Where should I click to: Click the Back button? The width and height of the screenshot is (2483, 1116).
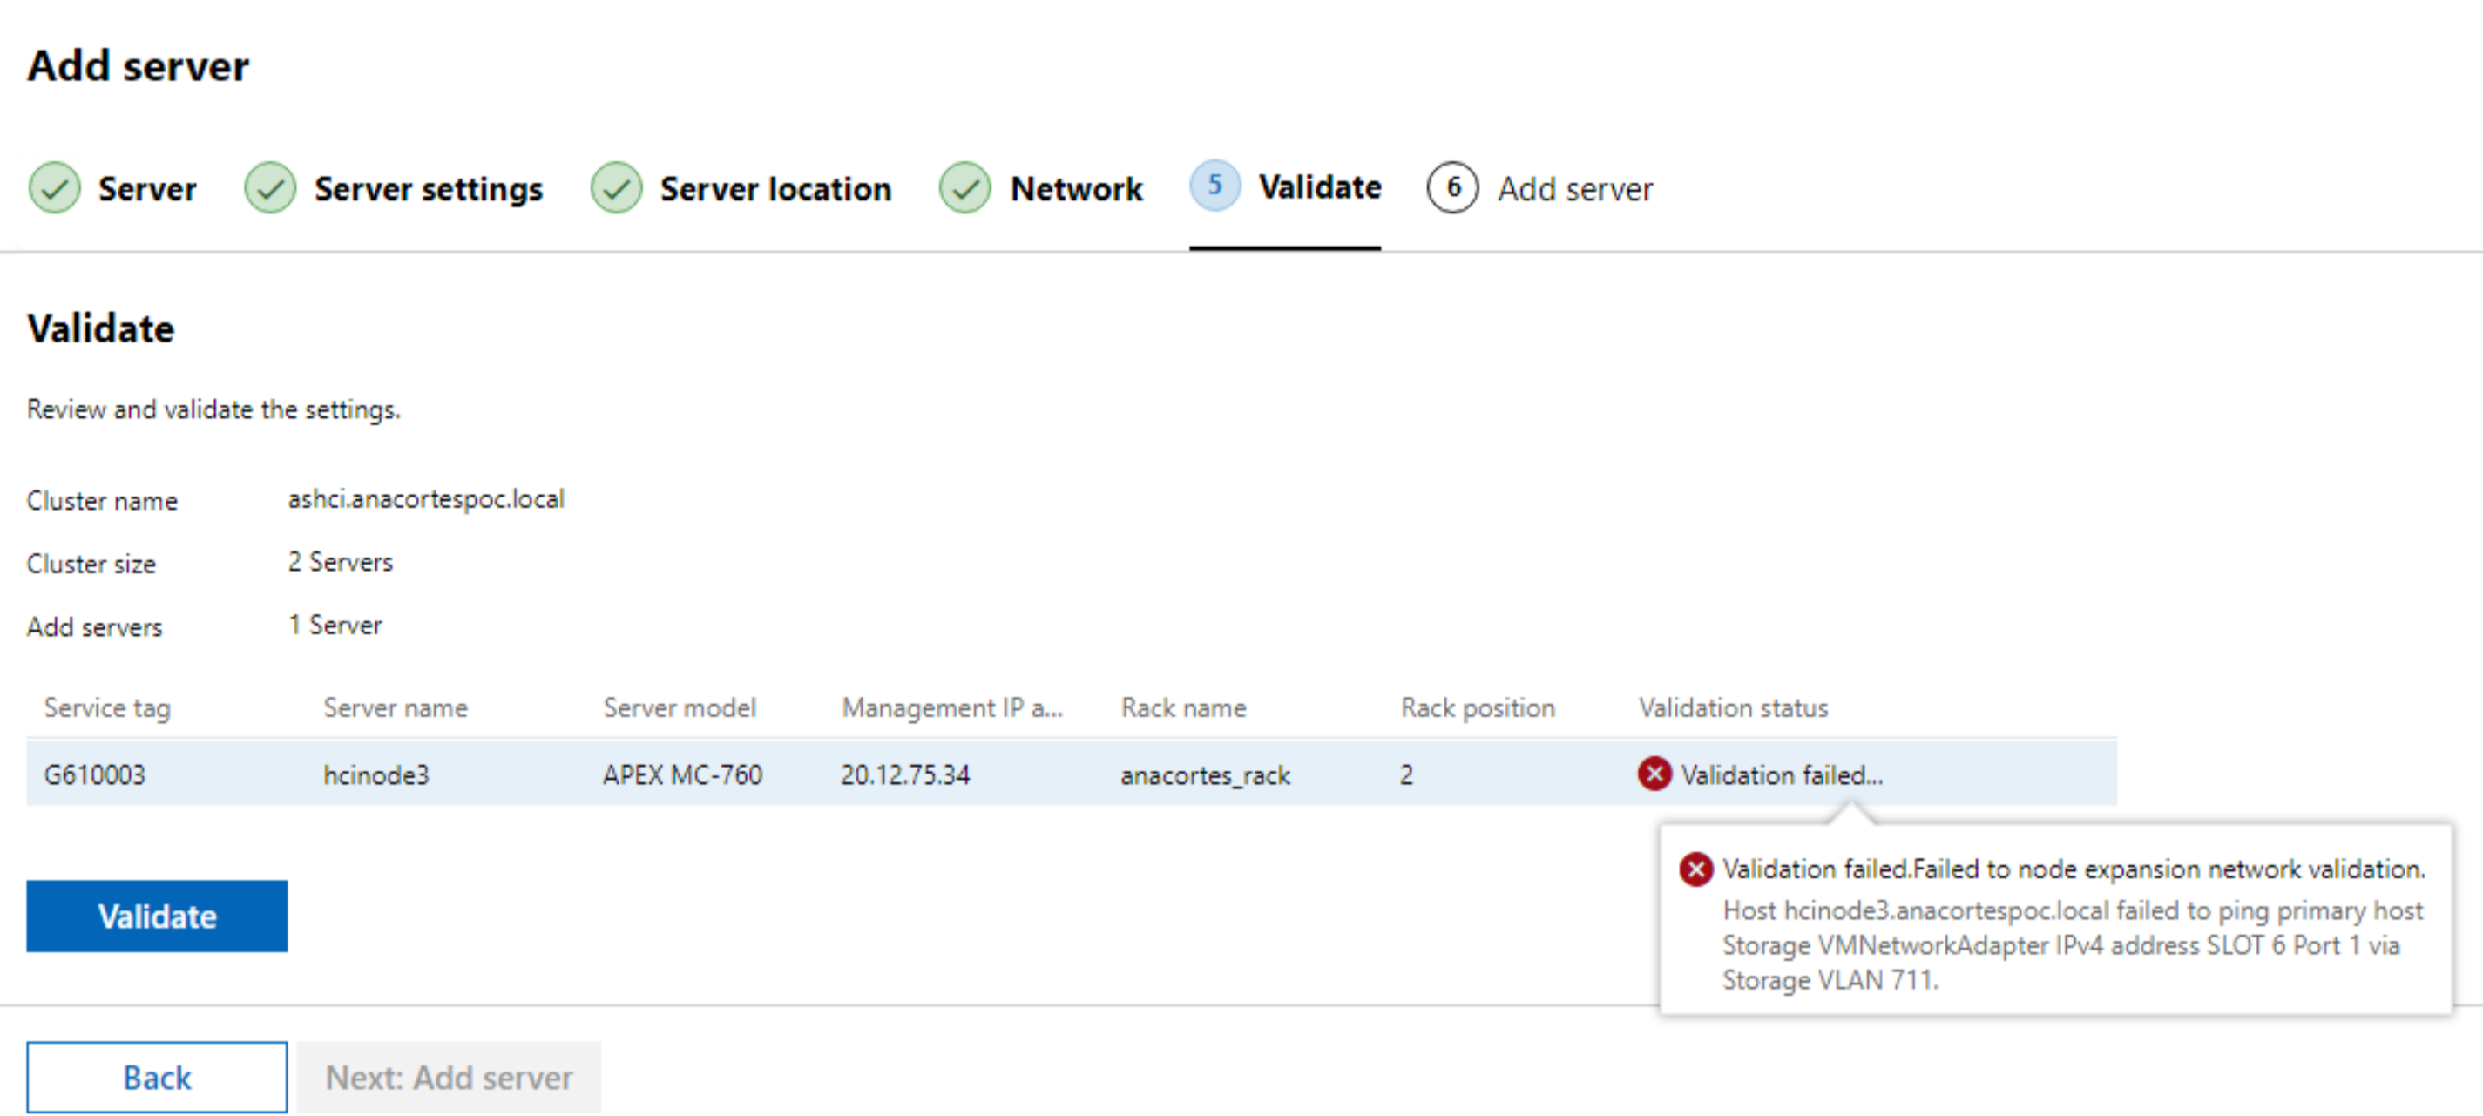pos(156,1077)
